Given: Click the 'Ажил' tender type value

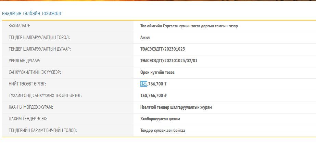Looking at the screenshot, I should (x=145, y=38).
